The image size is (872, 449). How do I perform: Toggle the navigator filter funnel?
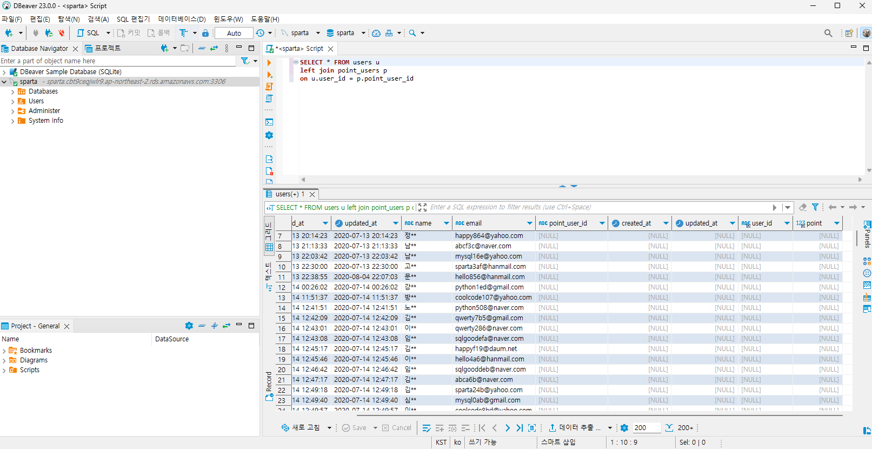pos(245,61)
